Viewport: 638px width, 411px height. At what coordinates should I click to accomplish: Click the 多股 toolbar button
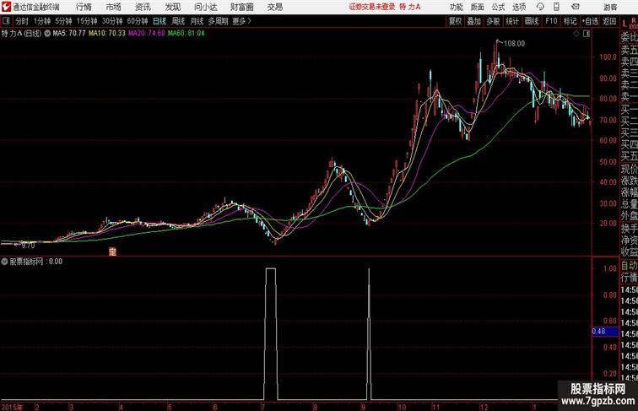tap(493, 21)
